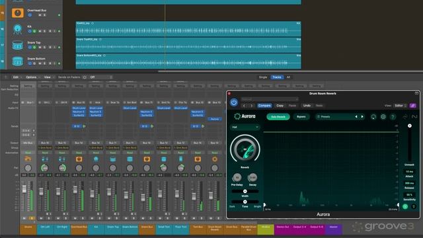Click the Aurora settings gear icon
This screenshot has height=238, width=423.
pyautogui.click(x=383, y=117)
